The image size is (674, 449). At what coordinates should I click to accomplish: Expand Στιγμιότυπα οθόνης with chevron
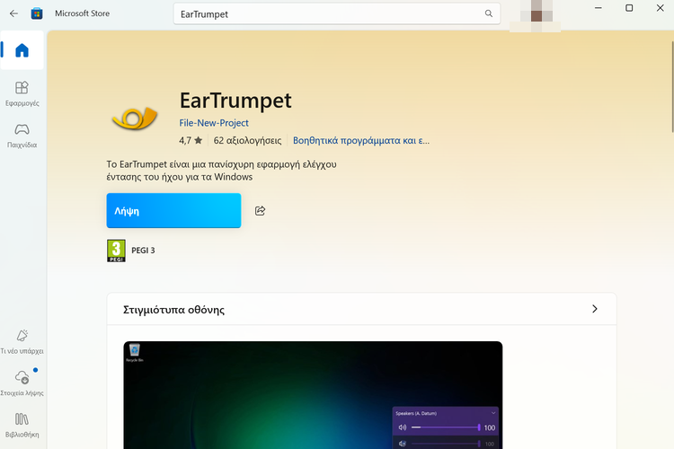(595, 309)
